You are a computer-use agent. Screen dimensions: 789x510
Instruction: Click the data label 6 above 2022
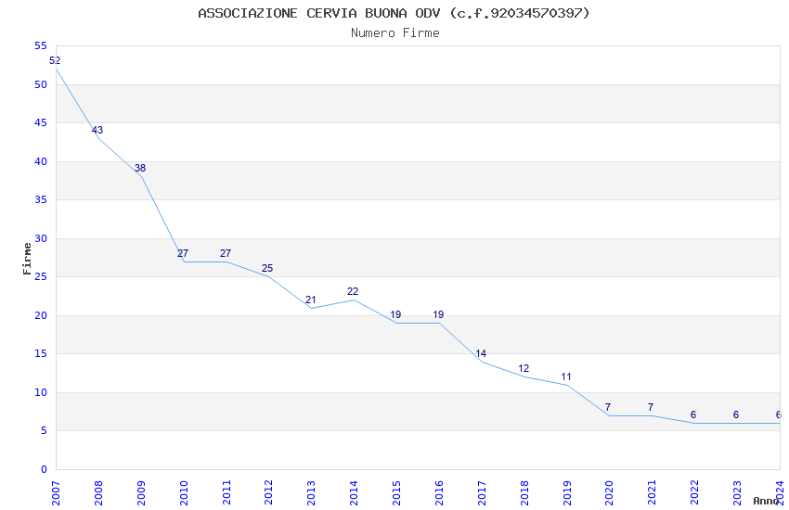point(693,415)
